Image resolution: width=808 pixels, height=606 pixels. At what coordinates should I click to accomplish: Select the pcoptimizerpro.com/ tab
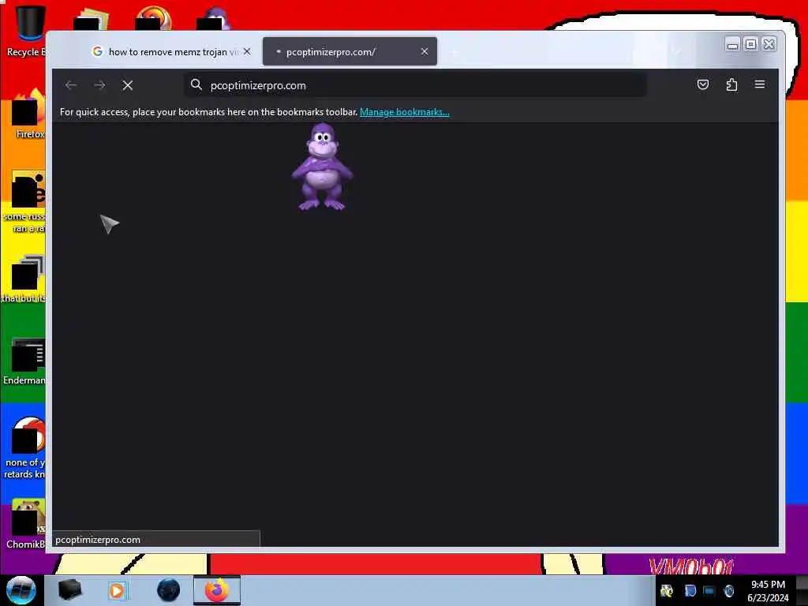pos(350,51)
